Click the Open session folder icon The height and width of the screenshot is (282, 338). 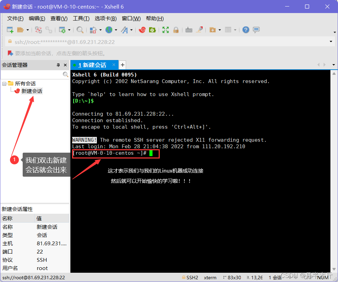coord(21,30)
